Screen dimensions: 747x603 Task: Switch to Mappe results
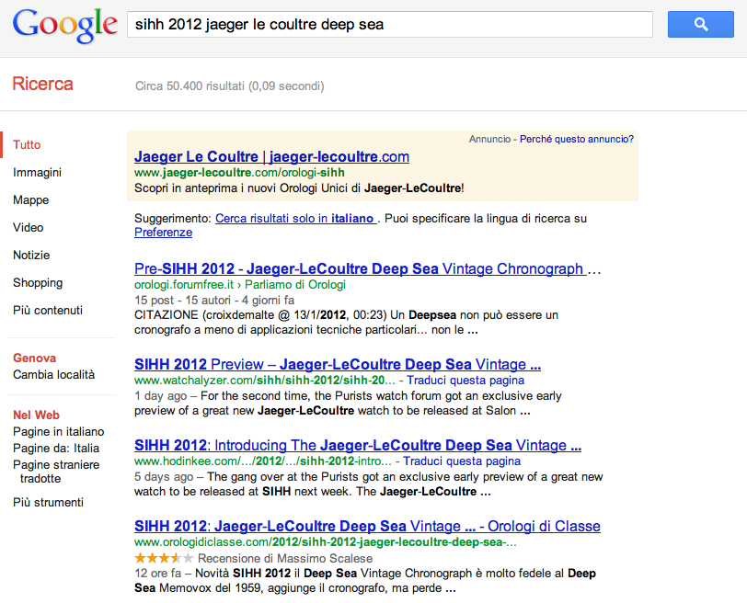pos(30,199)
